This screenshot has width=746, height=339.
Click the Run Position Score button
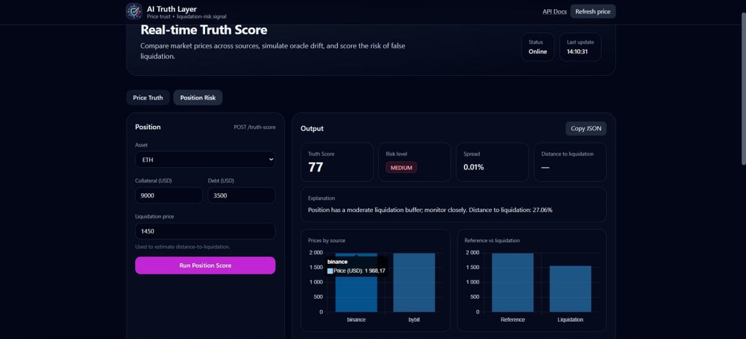tap(205, 265)
